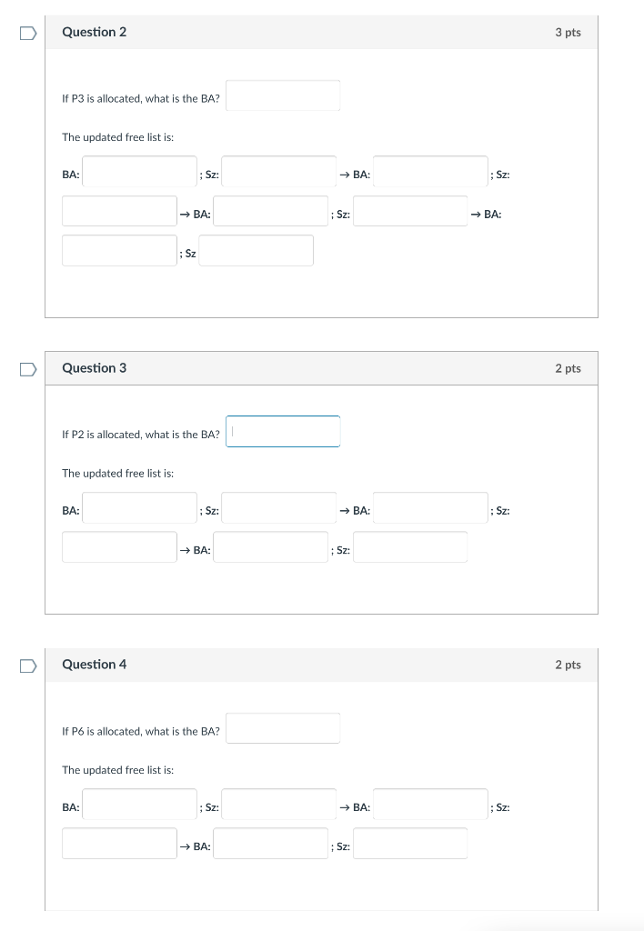Image resolution: width=644 pixels, height=931 pixels.
Task: Click Question 2's third free-list Sz field
Action: tap(409, 212)
